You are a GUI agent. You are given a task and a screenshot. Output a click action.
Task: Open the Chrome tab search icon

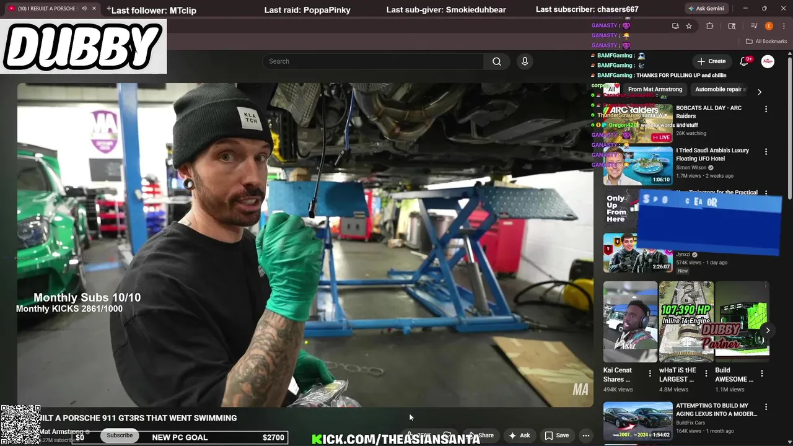732,26
